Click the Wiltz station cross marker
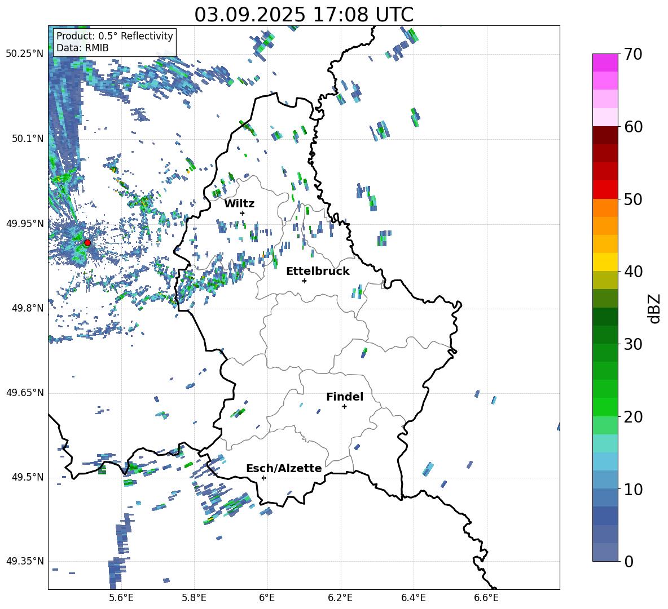Image resolution: width=668 pixels, height=609 pixels. coord(242,213)
